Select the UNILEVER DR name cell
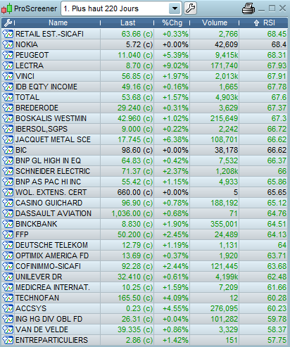The image size is (290, 347). pyautogui.click(x=57, y=277)
